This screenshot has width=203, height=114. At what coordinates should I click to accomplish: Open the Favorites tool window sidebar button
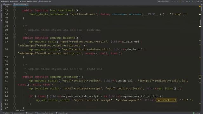[x=1, y=107]
